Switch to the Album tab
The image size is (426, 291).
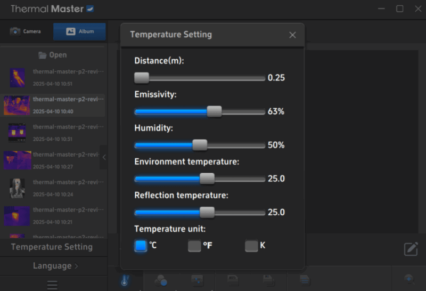(79, 31)
